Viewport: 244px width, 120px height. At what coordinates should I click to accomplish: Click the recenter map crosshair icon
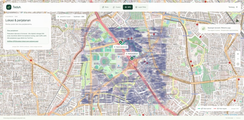pos(238,64)
